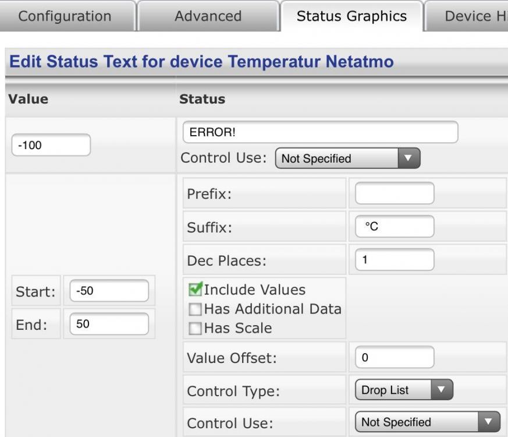Uncheck the Include Values checkbox

pyautogui.click(x=196, y=290)
